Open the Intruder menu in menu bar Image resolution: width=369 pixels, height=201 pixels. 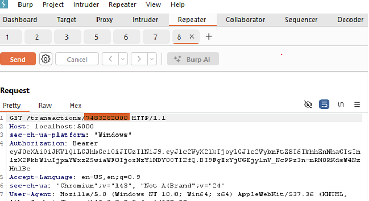(86, 4)
